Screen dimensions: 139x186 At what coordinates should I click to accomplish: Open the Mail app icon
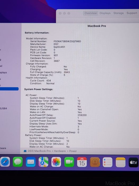(x=31, y=162)
